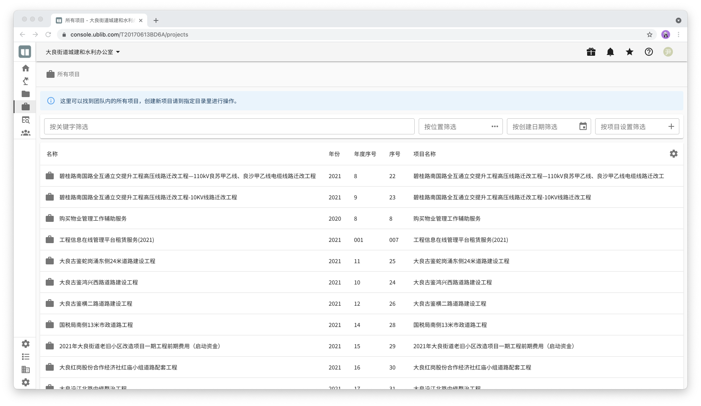The height and width of the screenshot is (406, 701).
Task: Open the 按创建日期筛选 date picker
Action: coord(583,127)
